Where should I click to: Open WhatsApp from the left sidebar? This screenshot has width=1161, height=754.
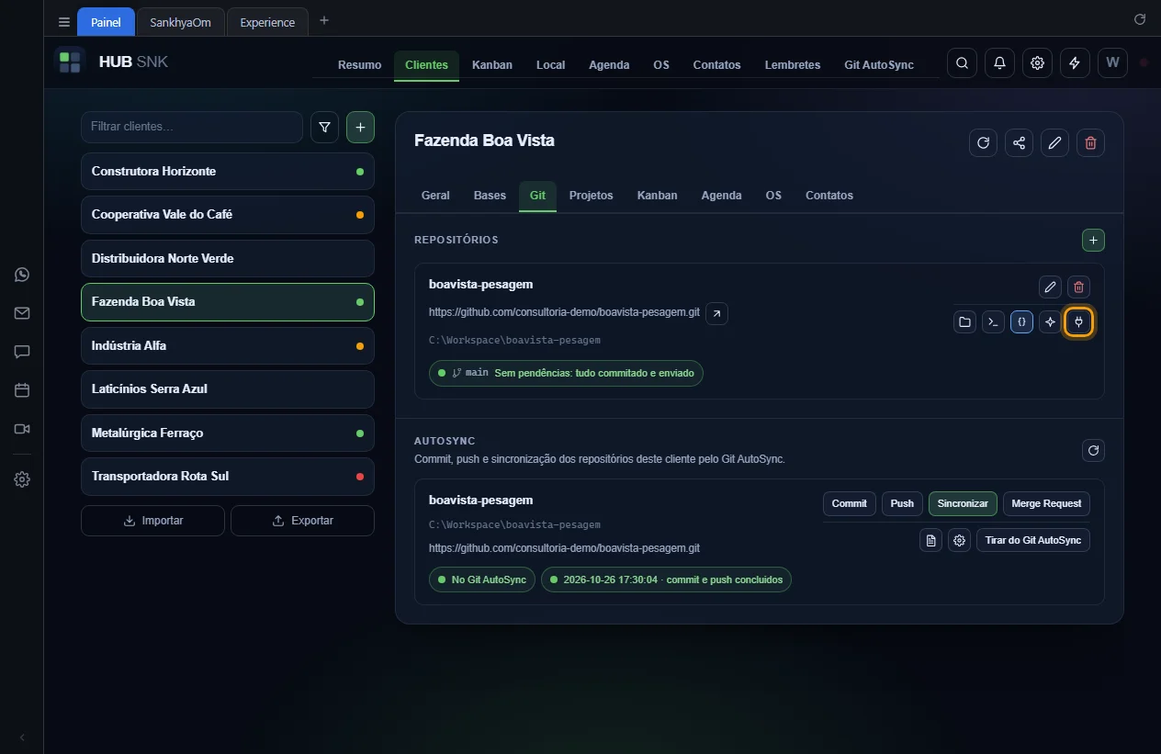coord(22,275)
